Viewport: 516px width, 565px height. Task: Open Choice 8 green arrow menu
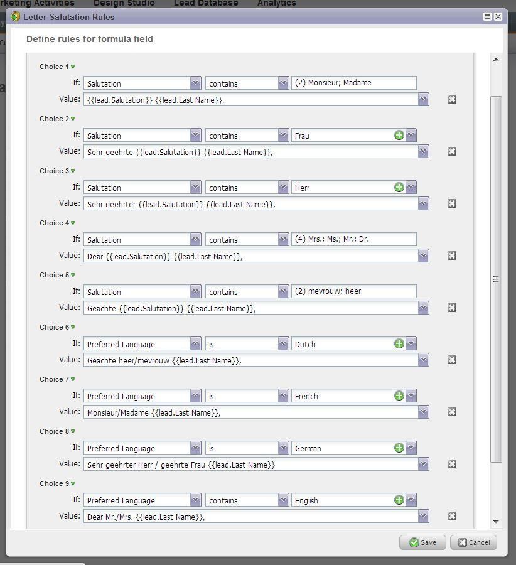(73, 431)
